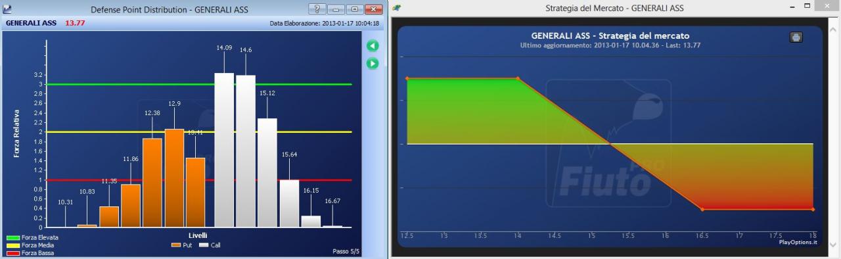Select the tallest white Call bar at 14.09
This screenshot has height=259, width=841.
pyautogui.click(x=224, y=150)
